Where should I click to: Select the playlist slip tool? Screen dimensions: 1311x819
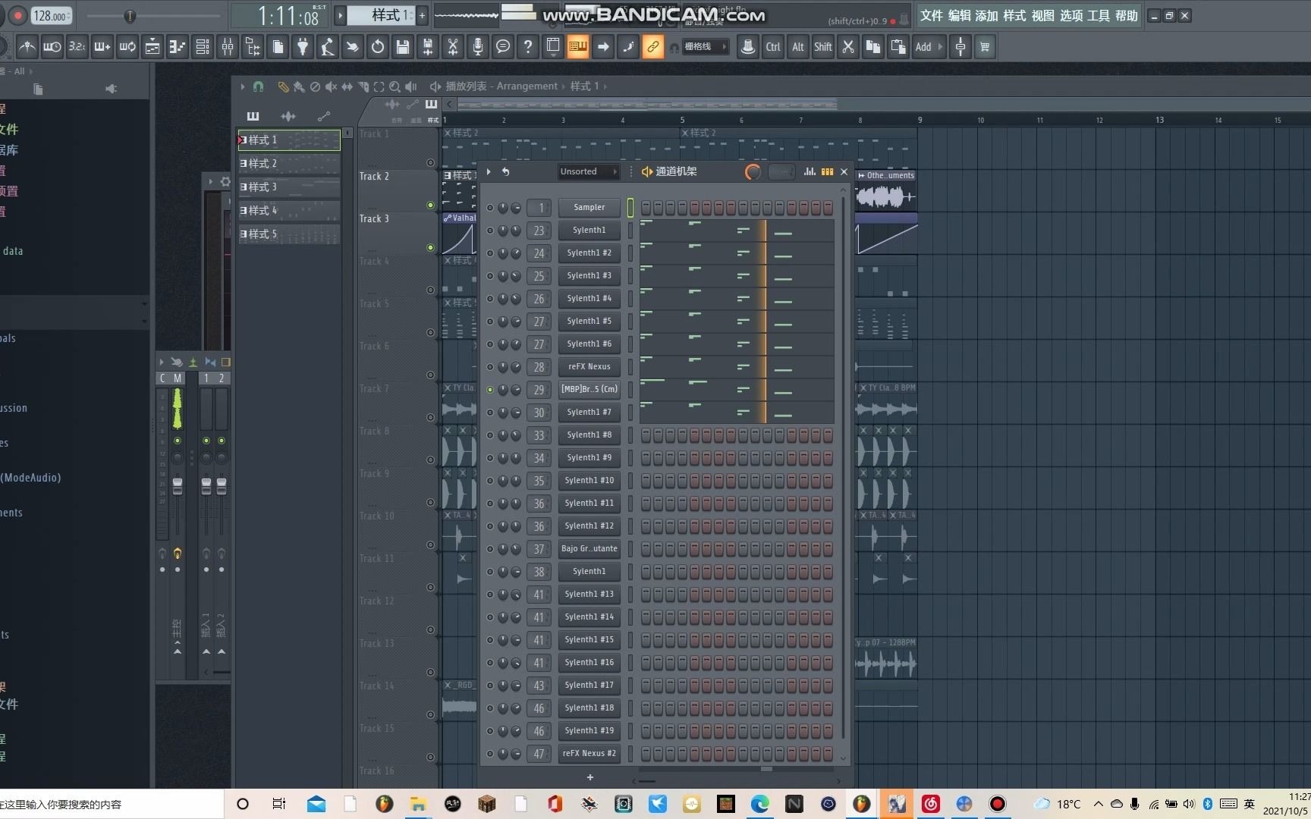347,86
